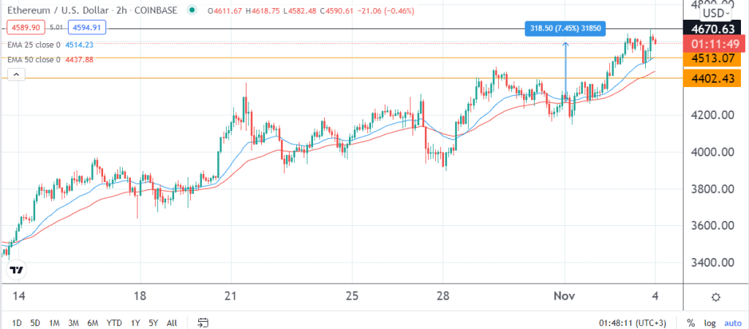Click the TradingView logo
The height and width of the screenshot is (329, 749).
tap(17, 270)
